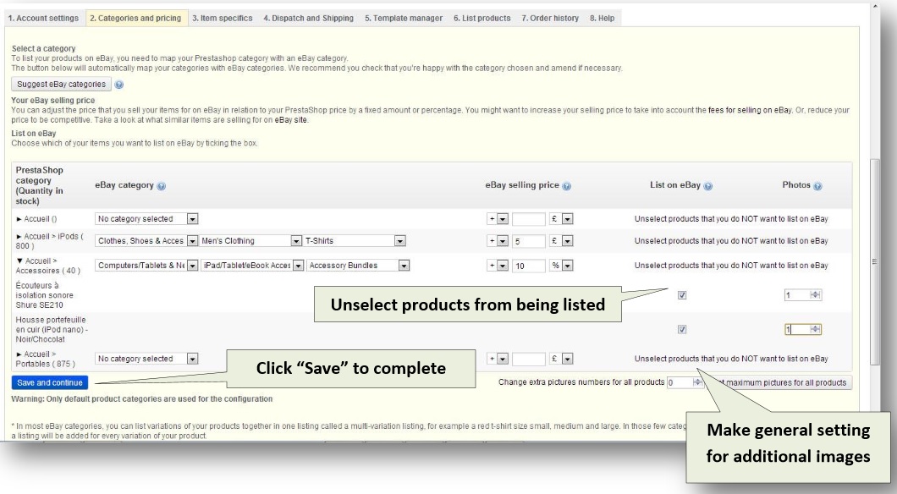Image resolution: width=897 pixels, height=494 pixels.
Task: Click help icon next to eBay category header
Action: click(x=162, y=186)
